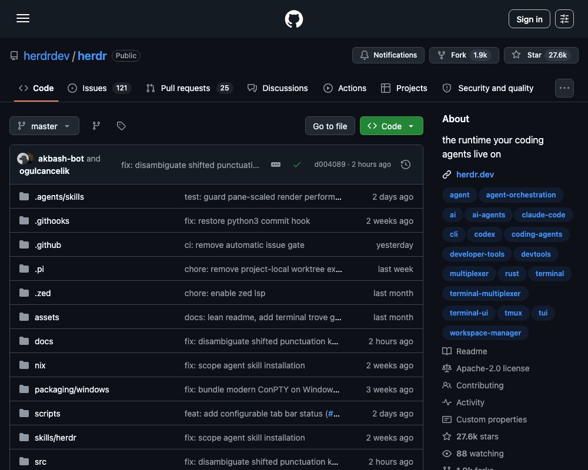Open the nix folder

point(40,365)
